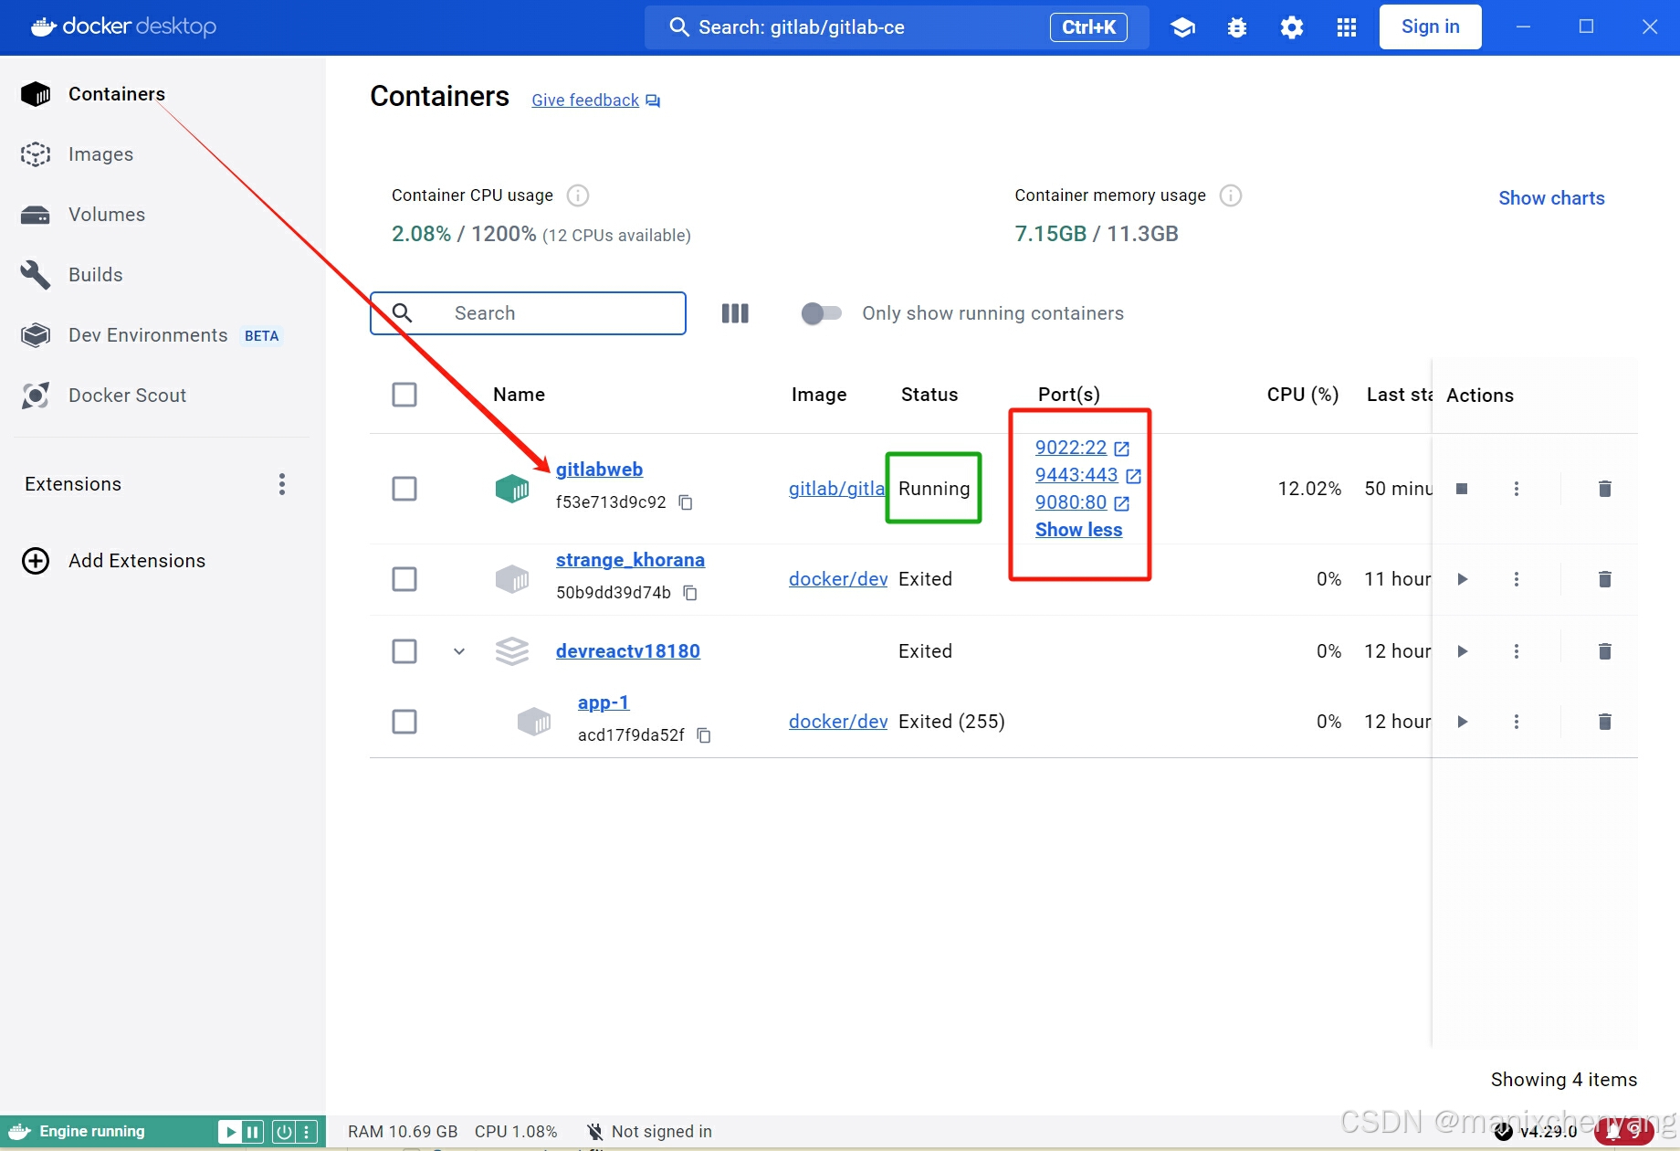Show info about Container CPU usage

coord(578,195)
